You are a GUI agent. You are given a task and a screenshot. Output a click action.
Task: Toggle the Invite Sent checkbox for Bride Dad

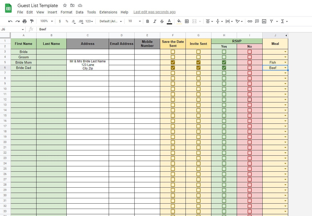pyautogui.click(x=198, y=68)
